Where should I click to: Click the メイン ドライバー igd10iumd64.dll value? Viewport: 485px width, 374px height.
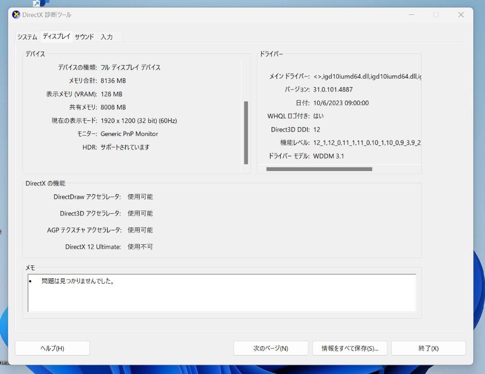[x=366, y=76]
